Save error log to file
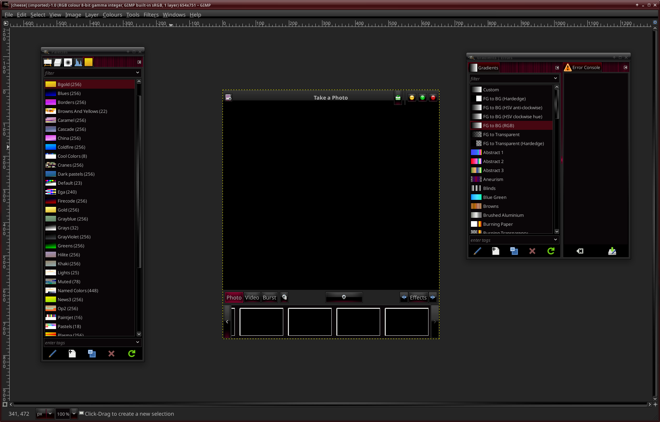Image resolution: width=660 pixels, height=422 pixels. click(612, 251)
